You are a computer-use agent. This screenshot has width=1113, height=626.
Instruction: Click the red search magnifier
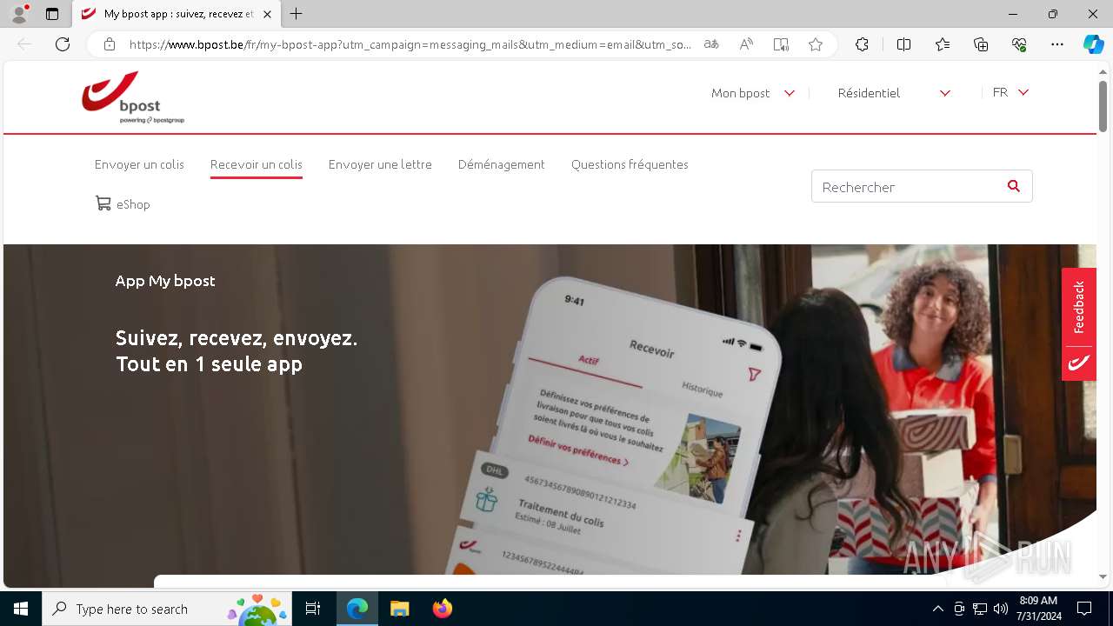(1013, 186)
